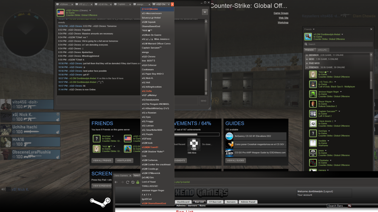Viewport: 378px width, 212px height.
Task: Click Inedible's avatar
Action: 313,143
